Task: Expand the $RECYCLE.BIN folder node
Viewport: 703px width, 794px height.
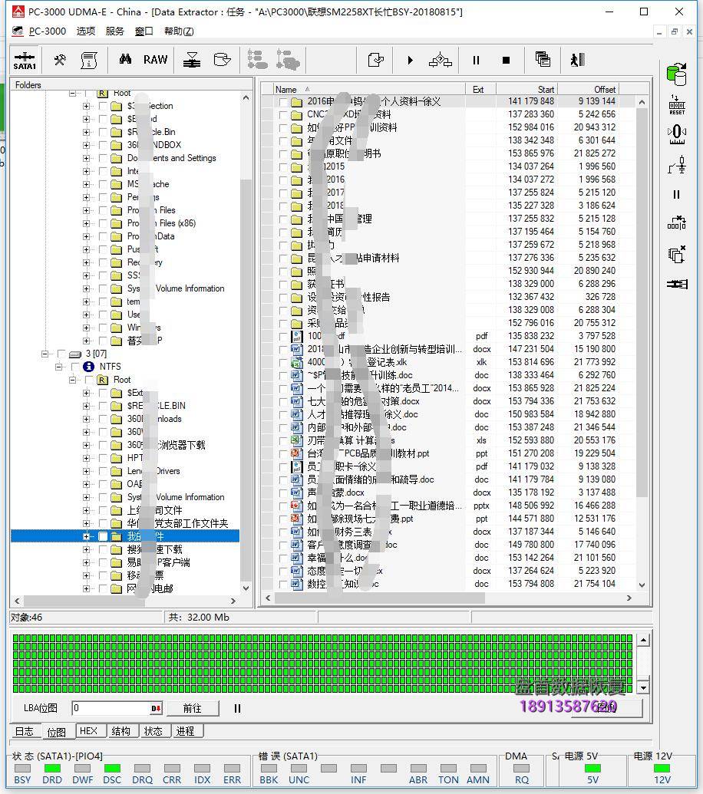Action: coord(87,406)
